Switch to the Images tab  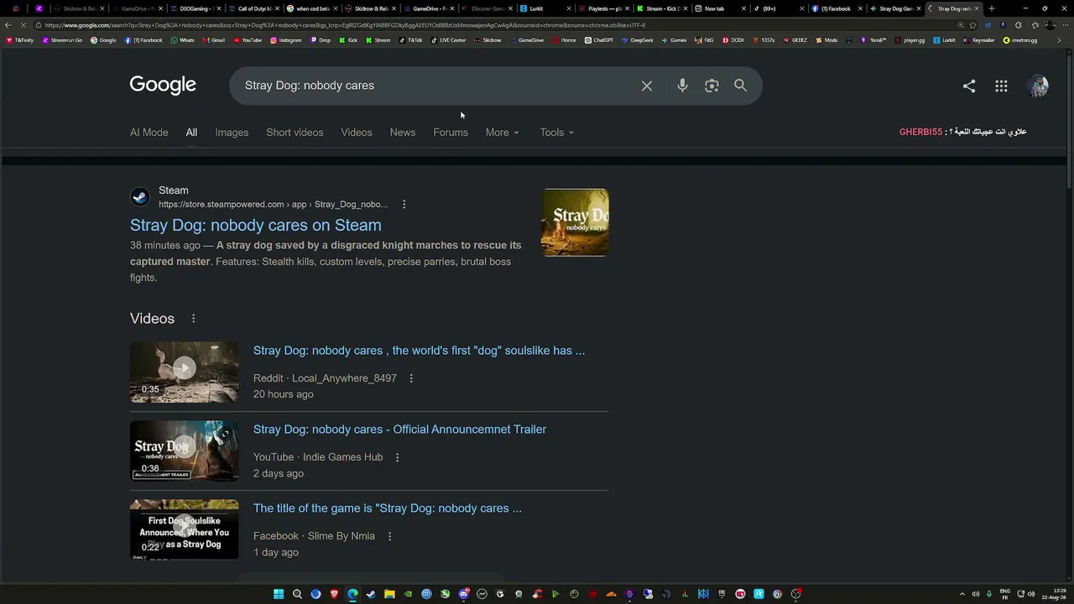(232, 133)
